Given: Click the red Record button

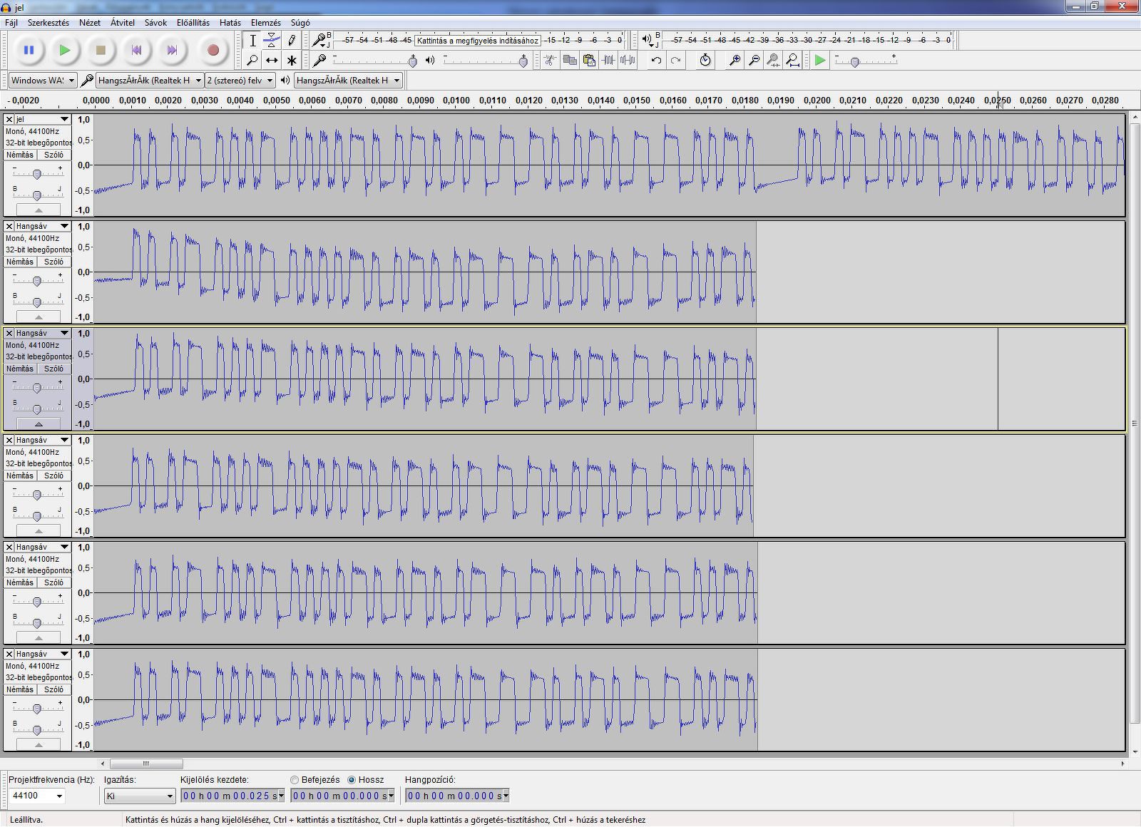Looking at the screenshot, I should click(213, 50).
